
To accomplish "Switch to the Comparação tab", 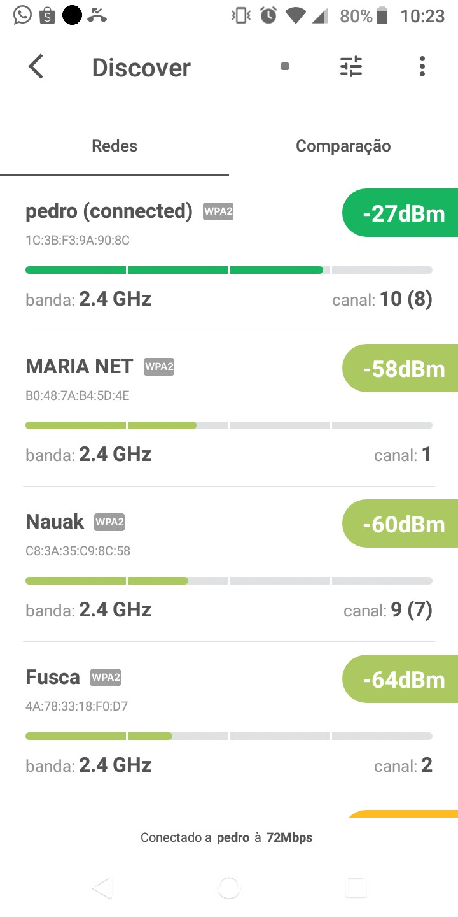I will [343, 146].
